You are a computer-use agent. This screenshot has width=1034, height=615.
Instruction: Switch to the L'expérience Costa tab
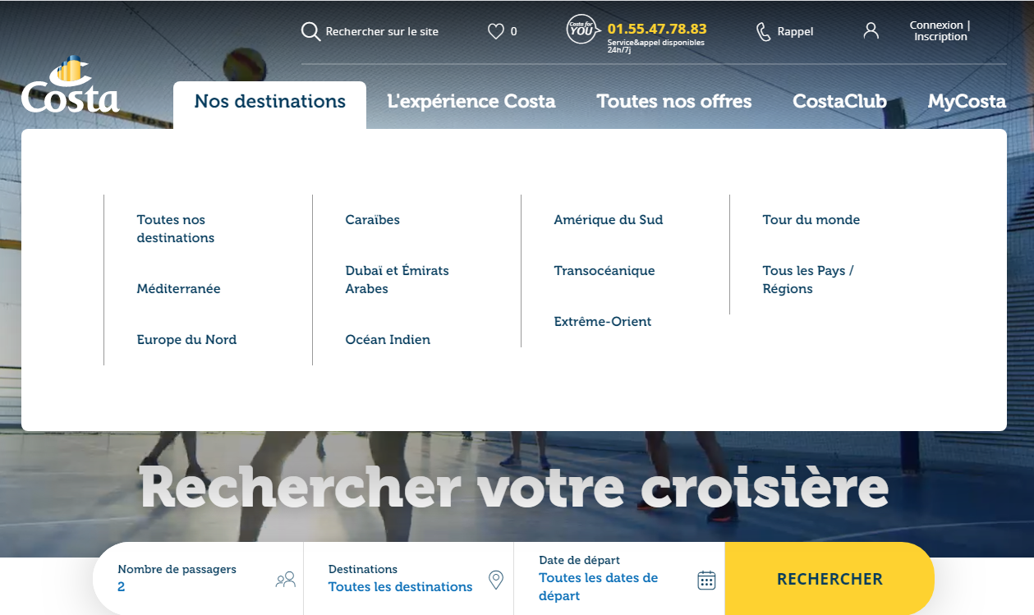471,101
